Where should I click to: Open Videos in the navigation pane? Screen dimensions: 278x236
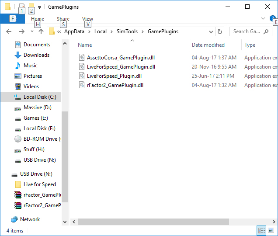pyautogui.click(x=31, y=87)
